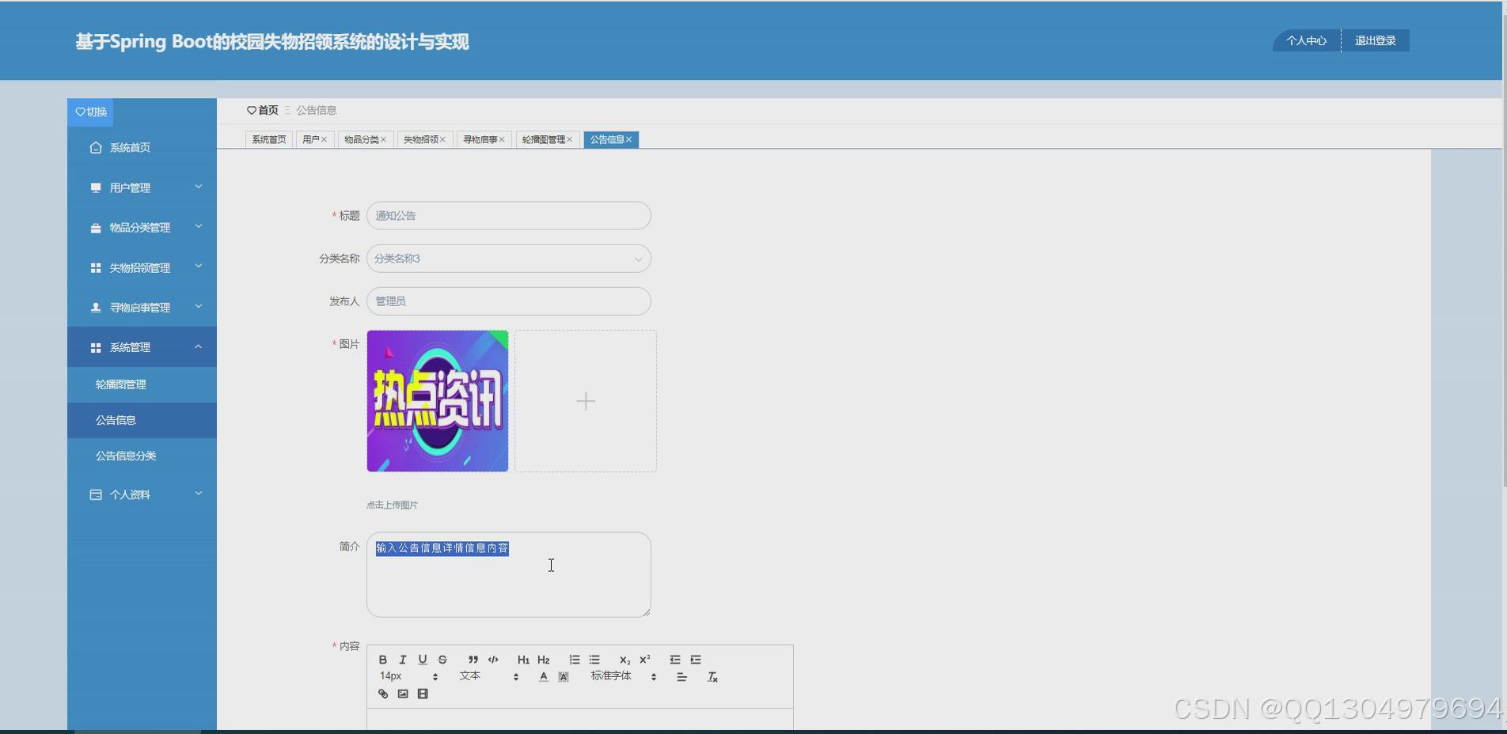This screenshot has height=734, width=1507.
Task: Apply italic formatting
Action: click(x=403, y=660)
